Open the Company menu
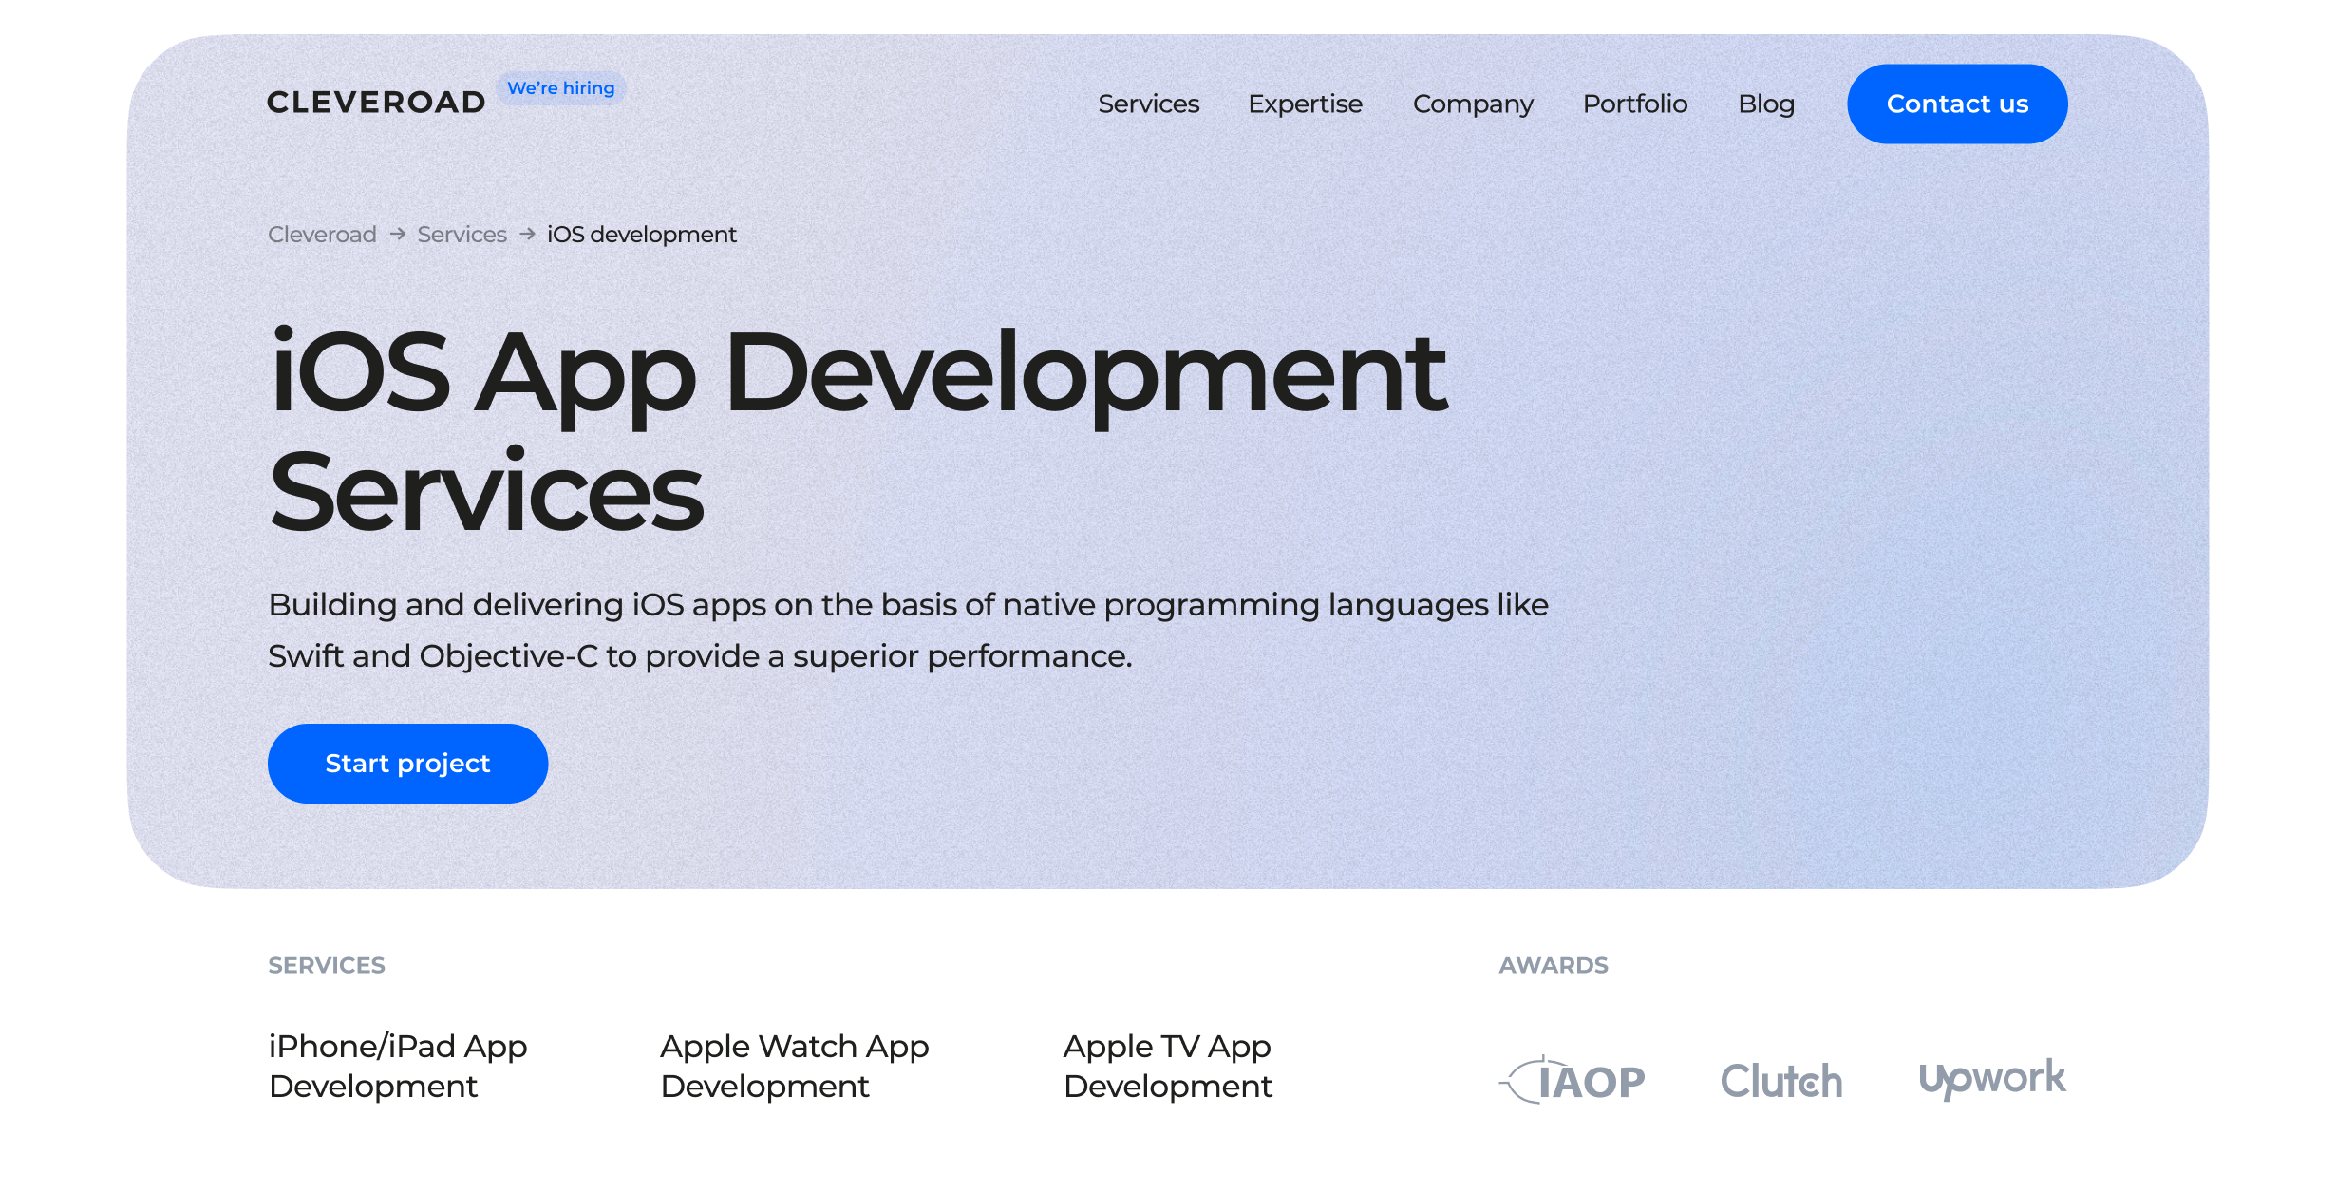Screen dimensions: 2336x1192 pos(1473,104)
